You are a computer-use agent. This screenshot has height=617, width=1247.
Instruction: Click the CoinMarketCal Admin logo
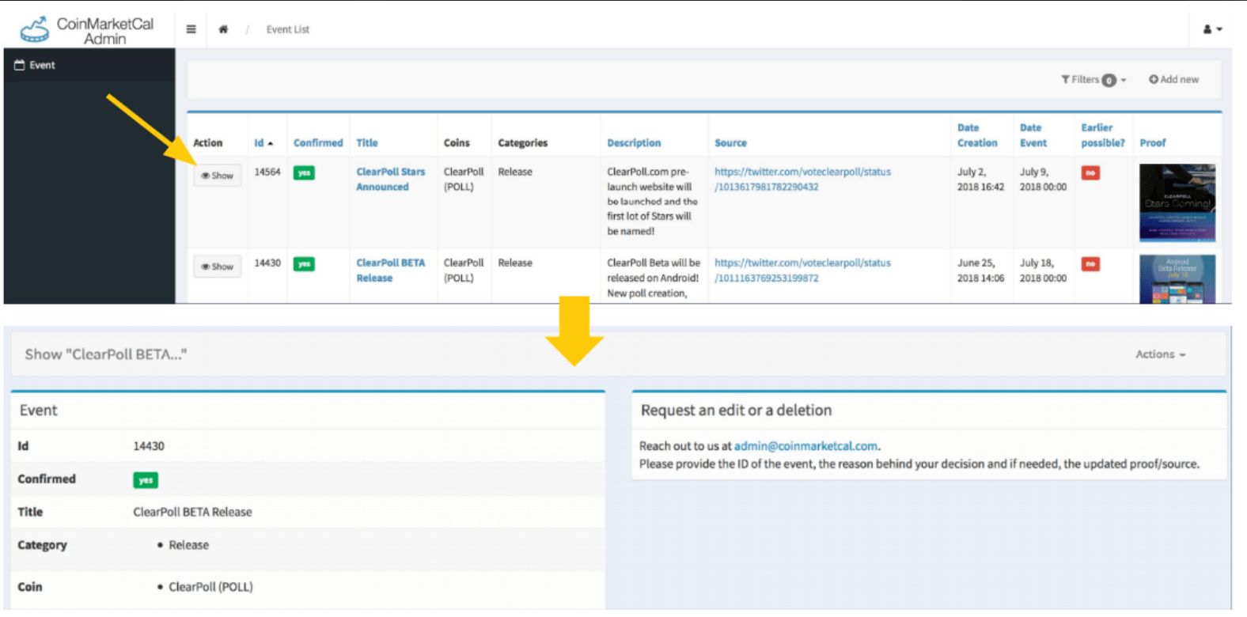[x=87, y=30]
